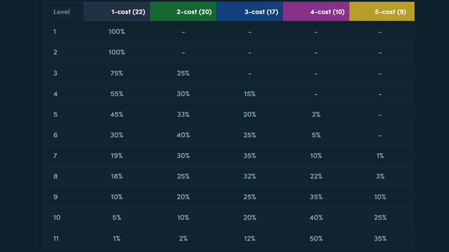
Task: Click the green 2-cost (20) header
Action: pyautogui.click(x=194, y=12)
